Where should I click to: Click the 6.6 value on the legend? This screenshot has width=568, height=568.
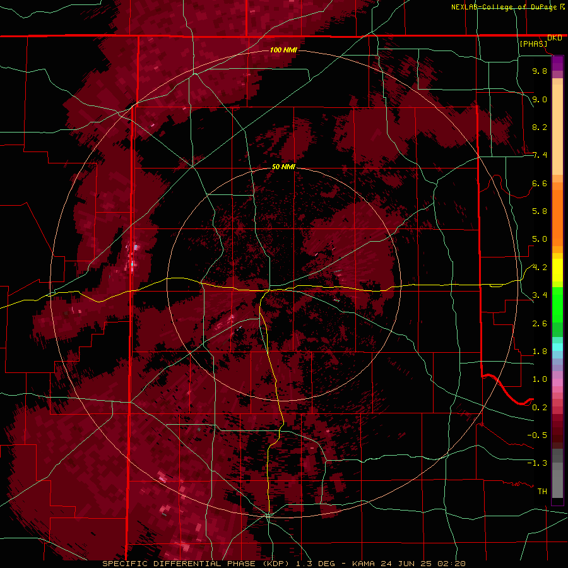(540, 183)
